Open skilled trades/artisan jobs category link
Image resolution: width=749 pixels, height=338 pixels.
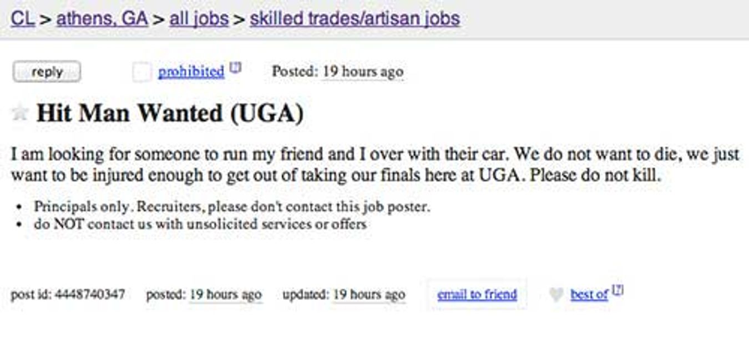pyautogui.click(x=355, y=19)
